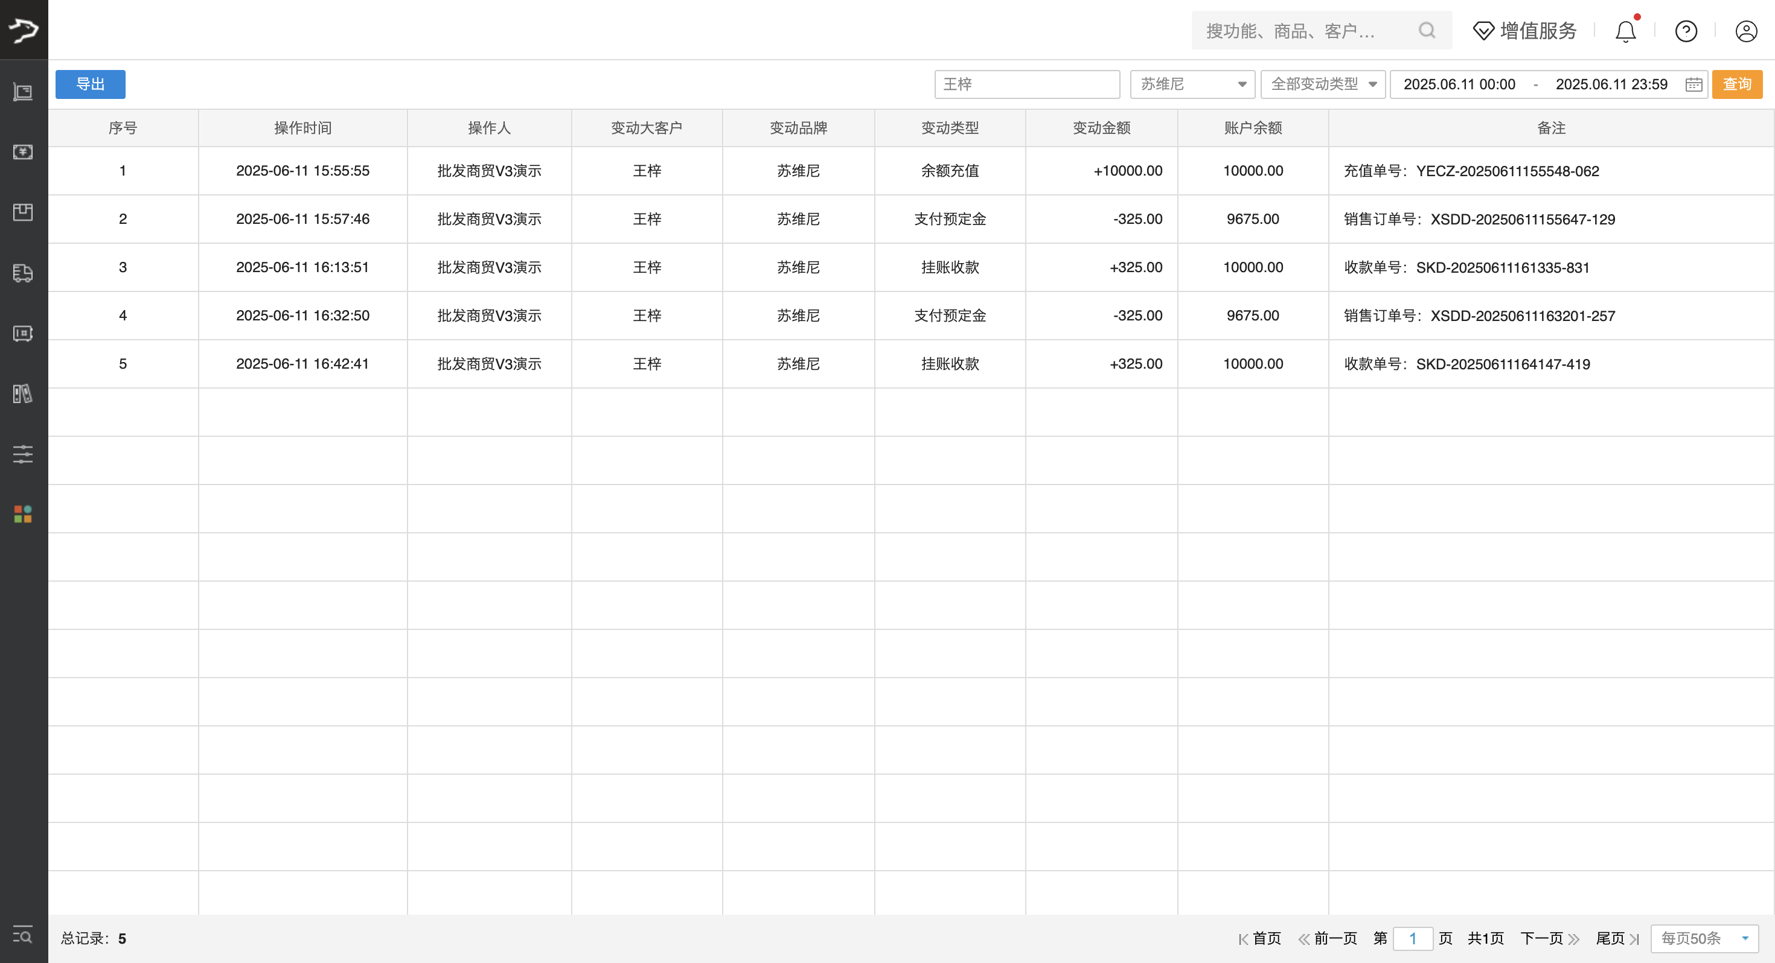Click the 变动类型 column header
1775x963 pixels.
pyautogui.click(x=950, y=127)
